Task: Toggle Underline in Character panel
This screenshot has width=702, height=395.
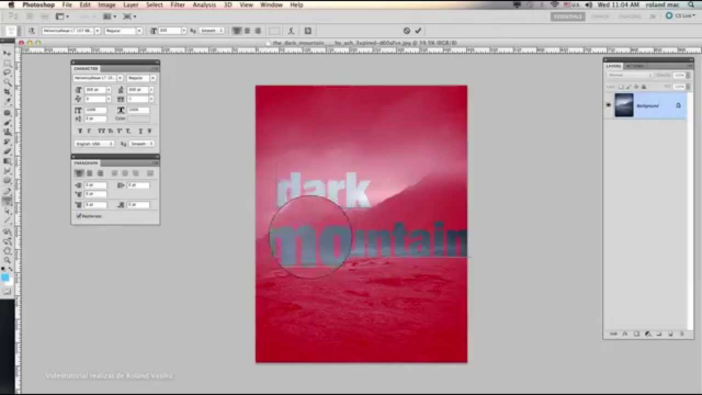Action: (140, 131)
